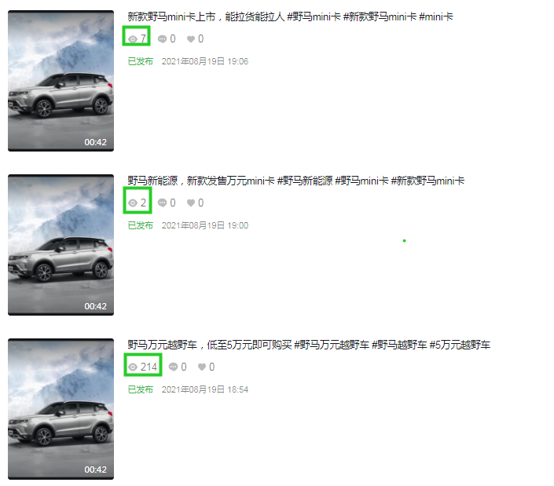This screenshot has width=554, height=486.
Task: Open the third video thumbnail posted at 18:54
Action: [x=61, y=409]
